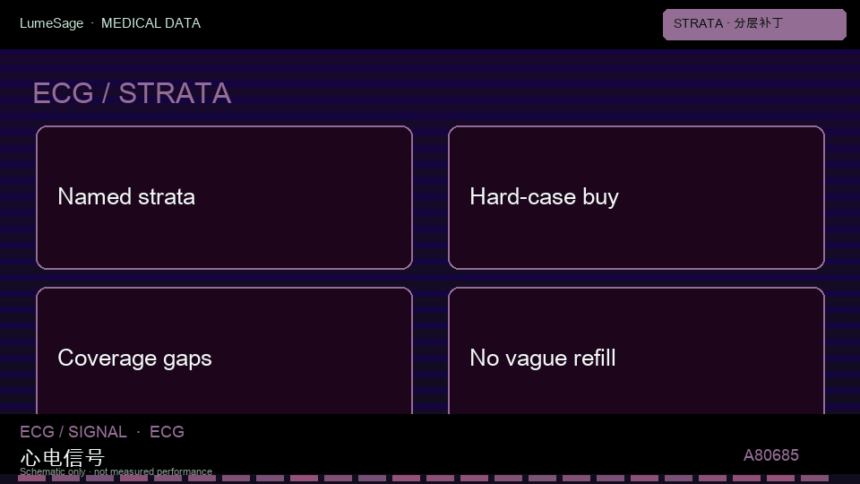
Task: Open the Named strata card
Action: (224, 197)
